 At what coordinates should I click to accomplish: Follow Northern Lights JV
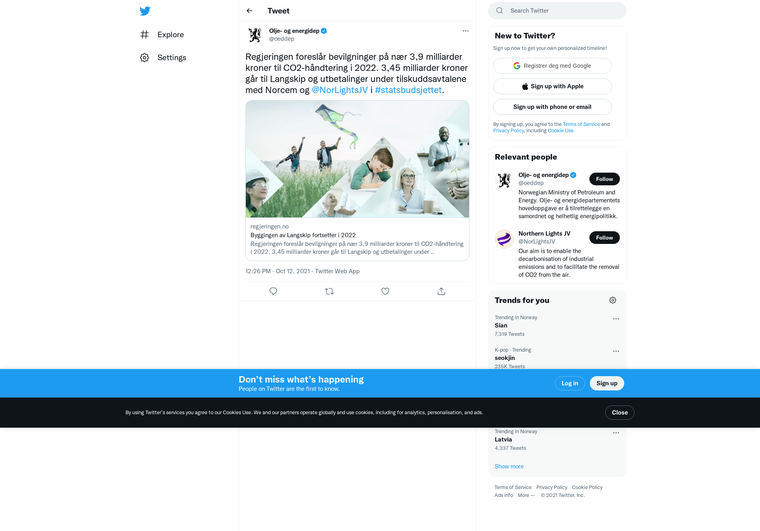tap(604, 238)
